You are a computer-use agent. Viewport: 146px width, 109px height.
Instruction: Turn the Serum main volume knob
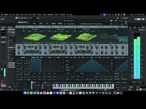(122, 21)
